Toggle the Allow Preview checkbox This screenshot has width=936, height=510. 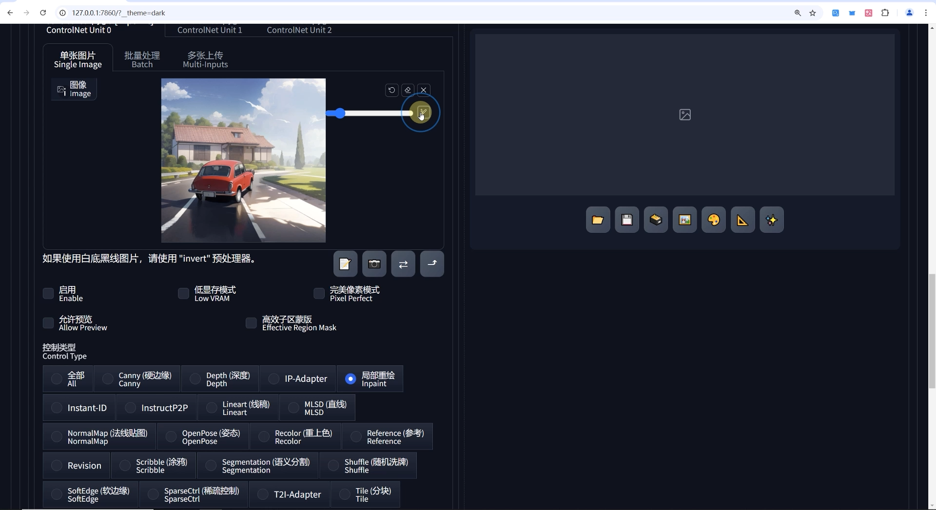(48, 323)
